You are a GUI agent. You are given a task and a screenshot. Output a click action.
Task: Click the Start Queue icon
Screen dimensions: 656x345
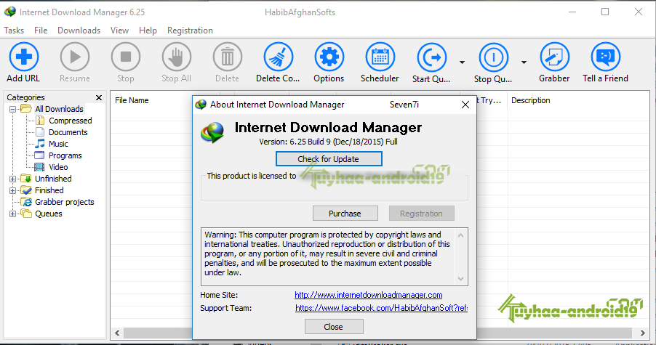(431, 57)
